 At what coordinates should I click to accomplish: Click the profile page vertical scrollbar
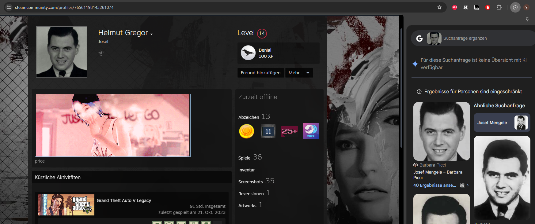pyautogui.click(x=401, y=88)
